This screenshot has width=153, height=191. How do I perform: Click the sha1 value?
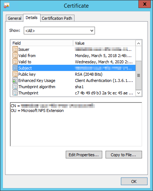(x=79, y=87)
